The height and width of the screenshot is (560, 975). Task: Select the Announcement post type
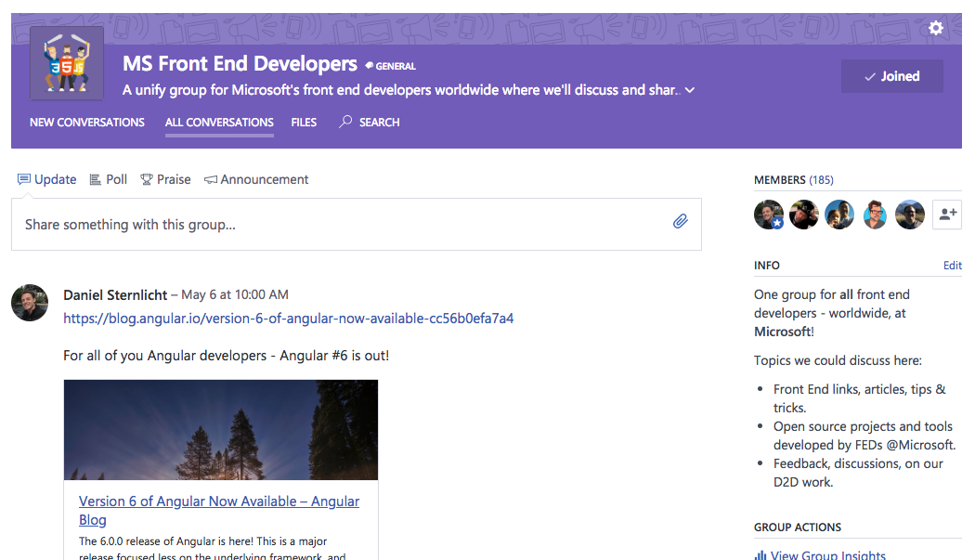click(256, 180)
